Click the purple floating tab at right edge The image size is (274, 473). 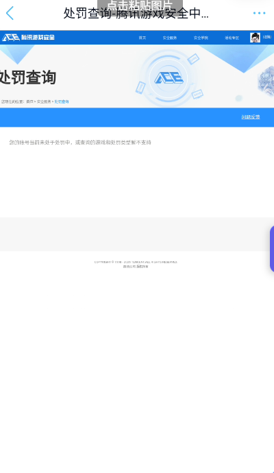[271, 249]
